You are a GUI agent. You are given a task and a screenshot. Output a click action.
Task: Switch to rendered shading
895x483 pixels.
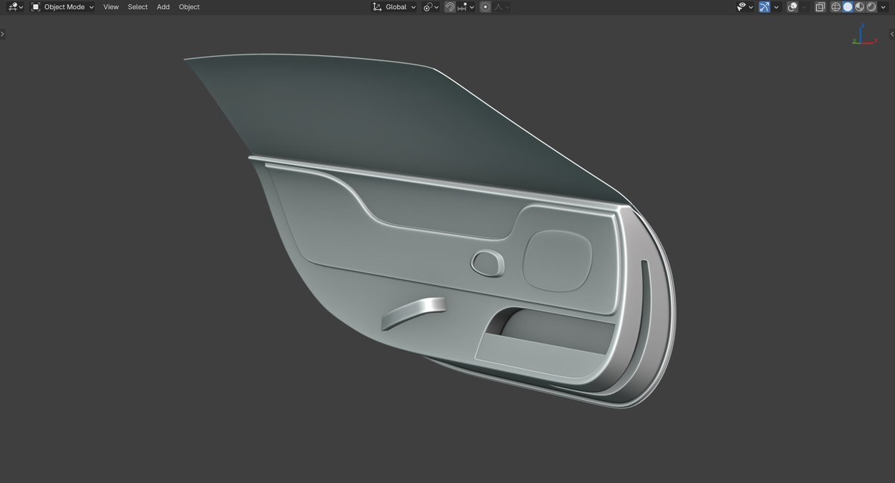(x=871, y=7)
